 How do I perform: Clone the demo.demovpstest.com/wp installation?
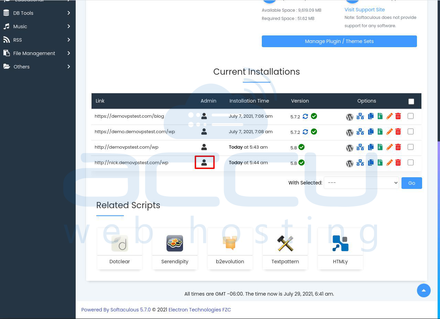pos(371,132)
